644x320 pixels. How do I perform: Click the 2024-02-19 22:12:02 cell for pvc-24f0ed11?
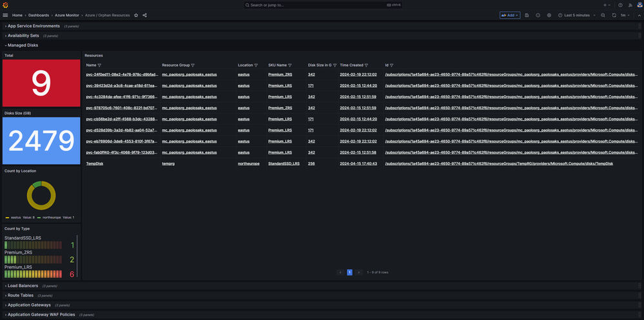(358, 75)
